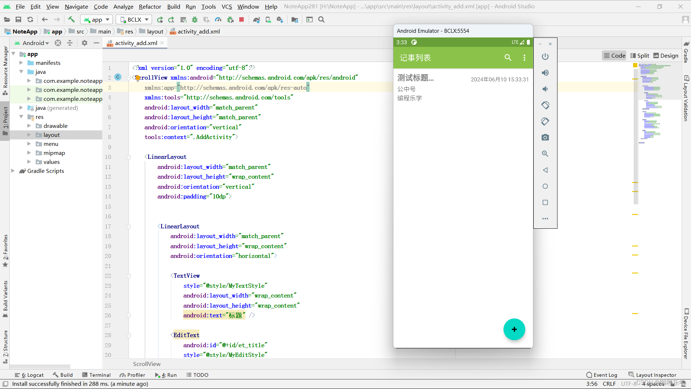This screenshot has width=691, height=389.
Task: Save all files via toolbar icon
Action: coord(18,19)
